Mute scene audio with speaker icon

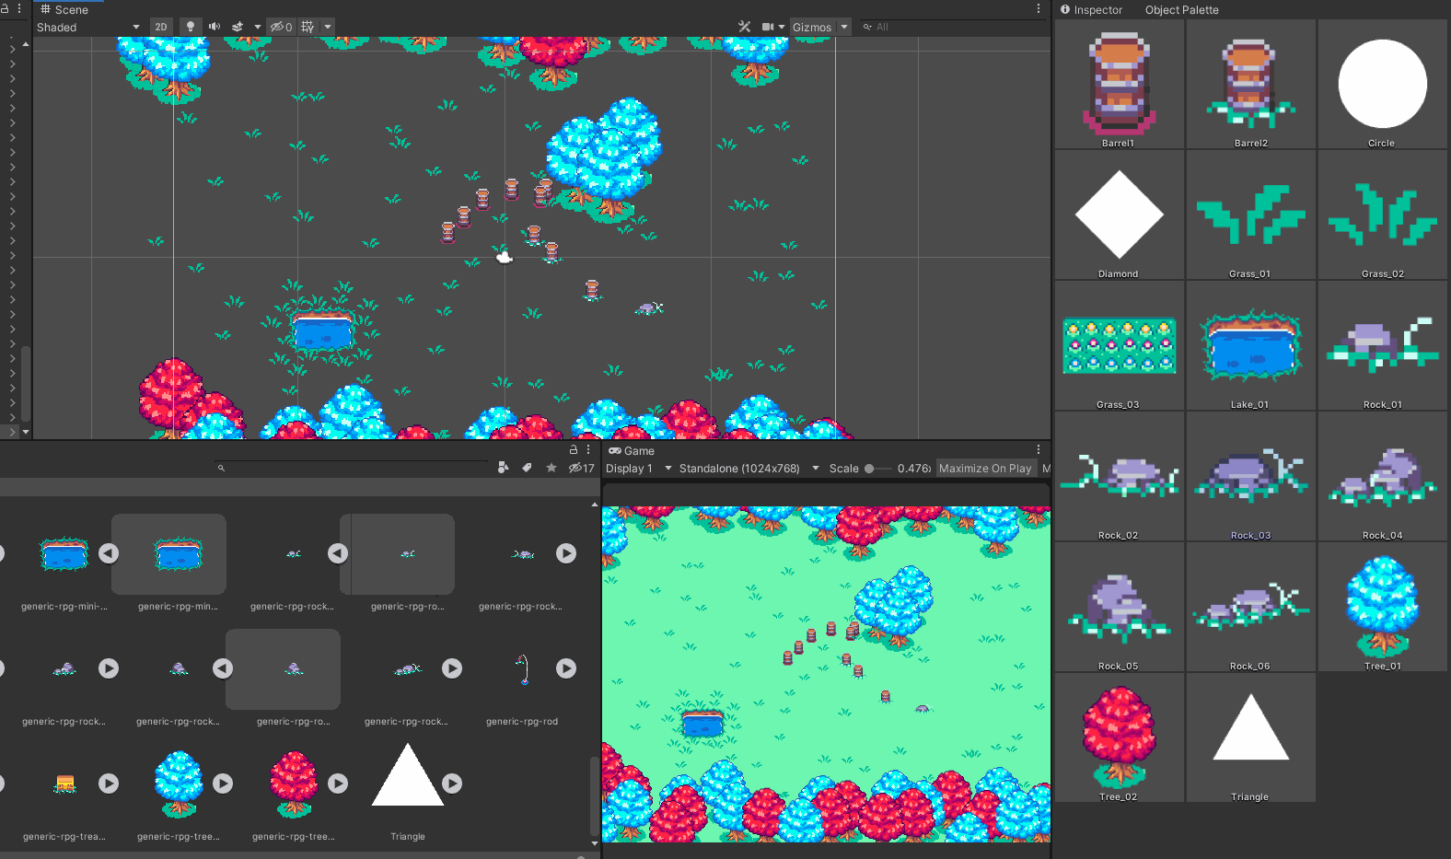[x=214, y=27]
